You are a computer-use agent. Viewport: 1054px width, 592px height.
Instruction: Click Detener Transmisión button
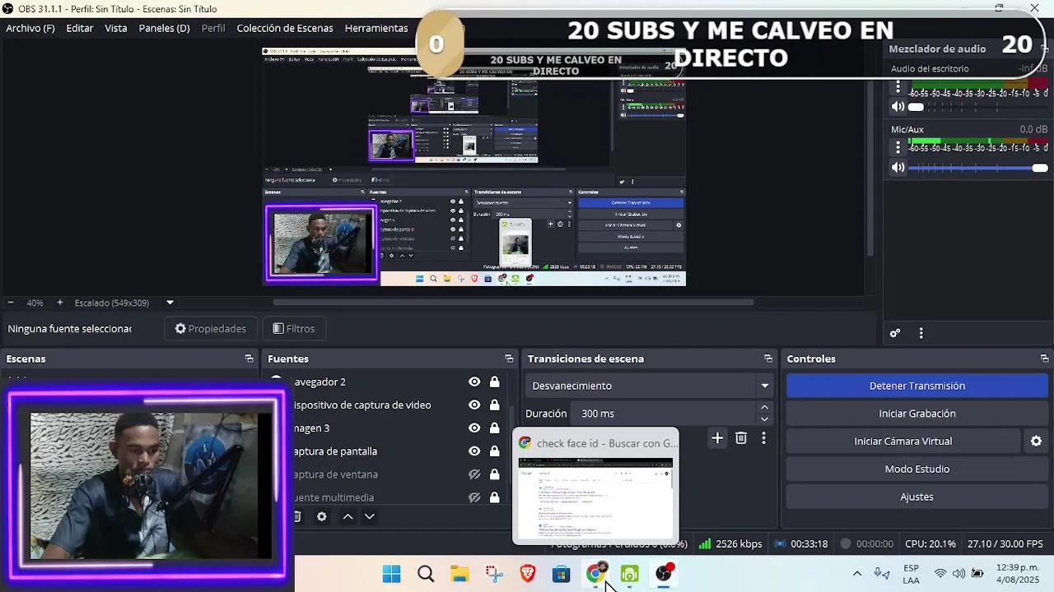[916, 386]
